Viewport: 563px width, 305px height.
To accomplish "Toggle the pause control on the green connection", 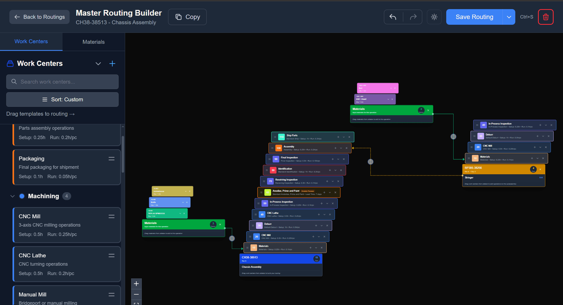I will coord(232,238).
